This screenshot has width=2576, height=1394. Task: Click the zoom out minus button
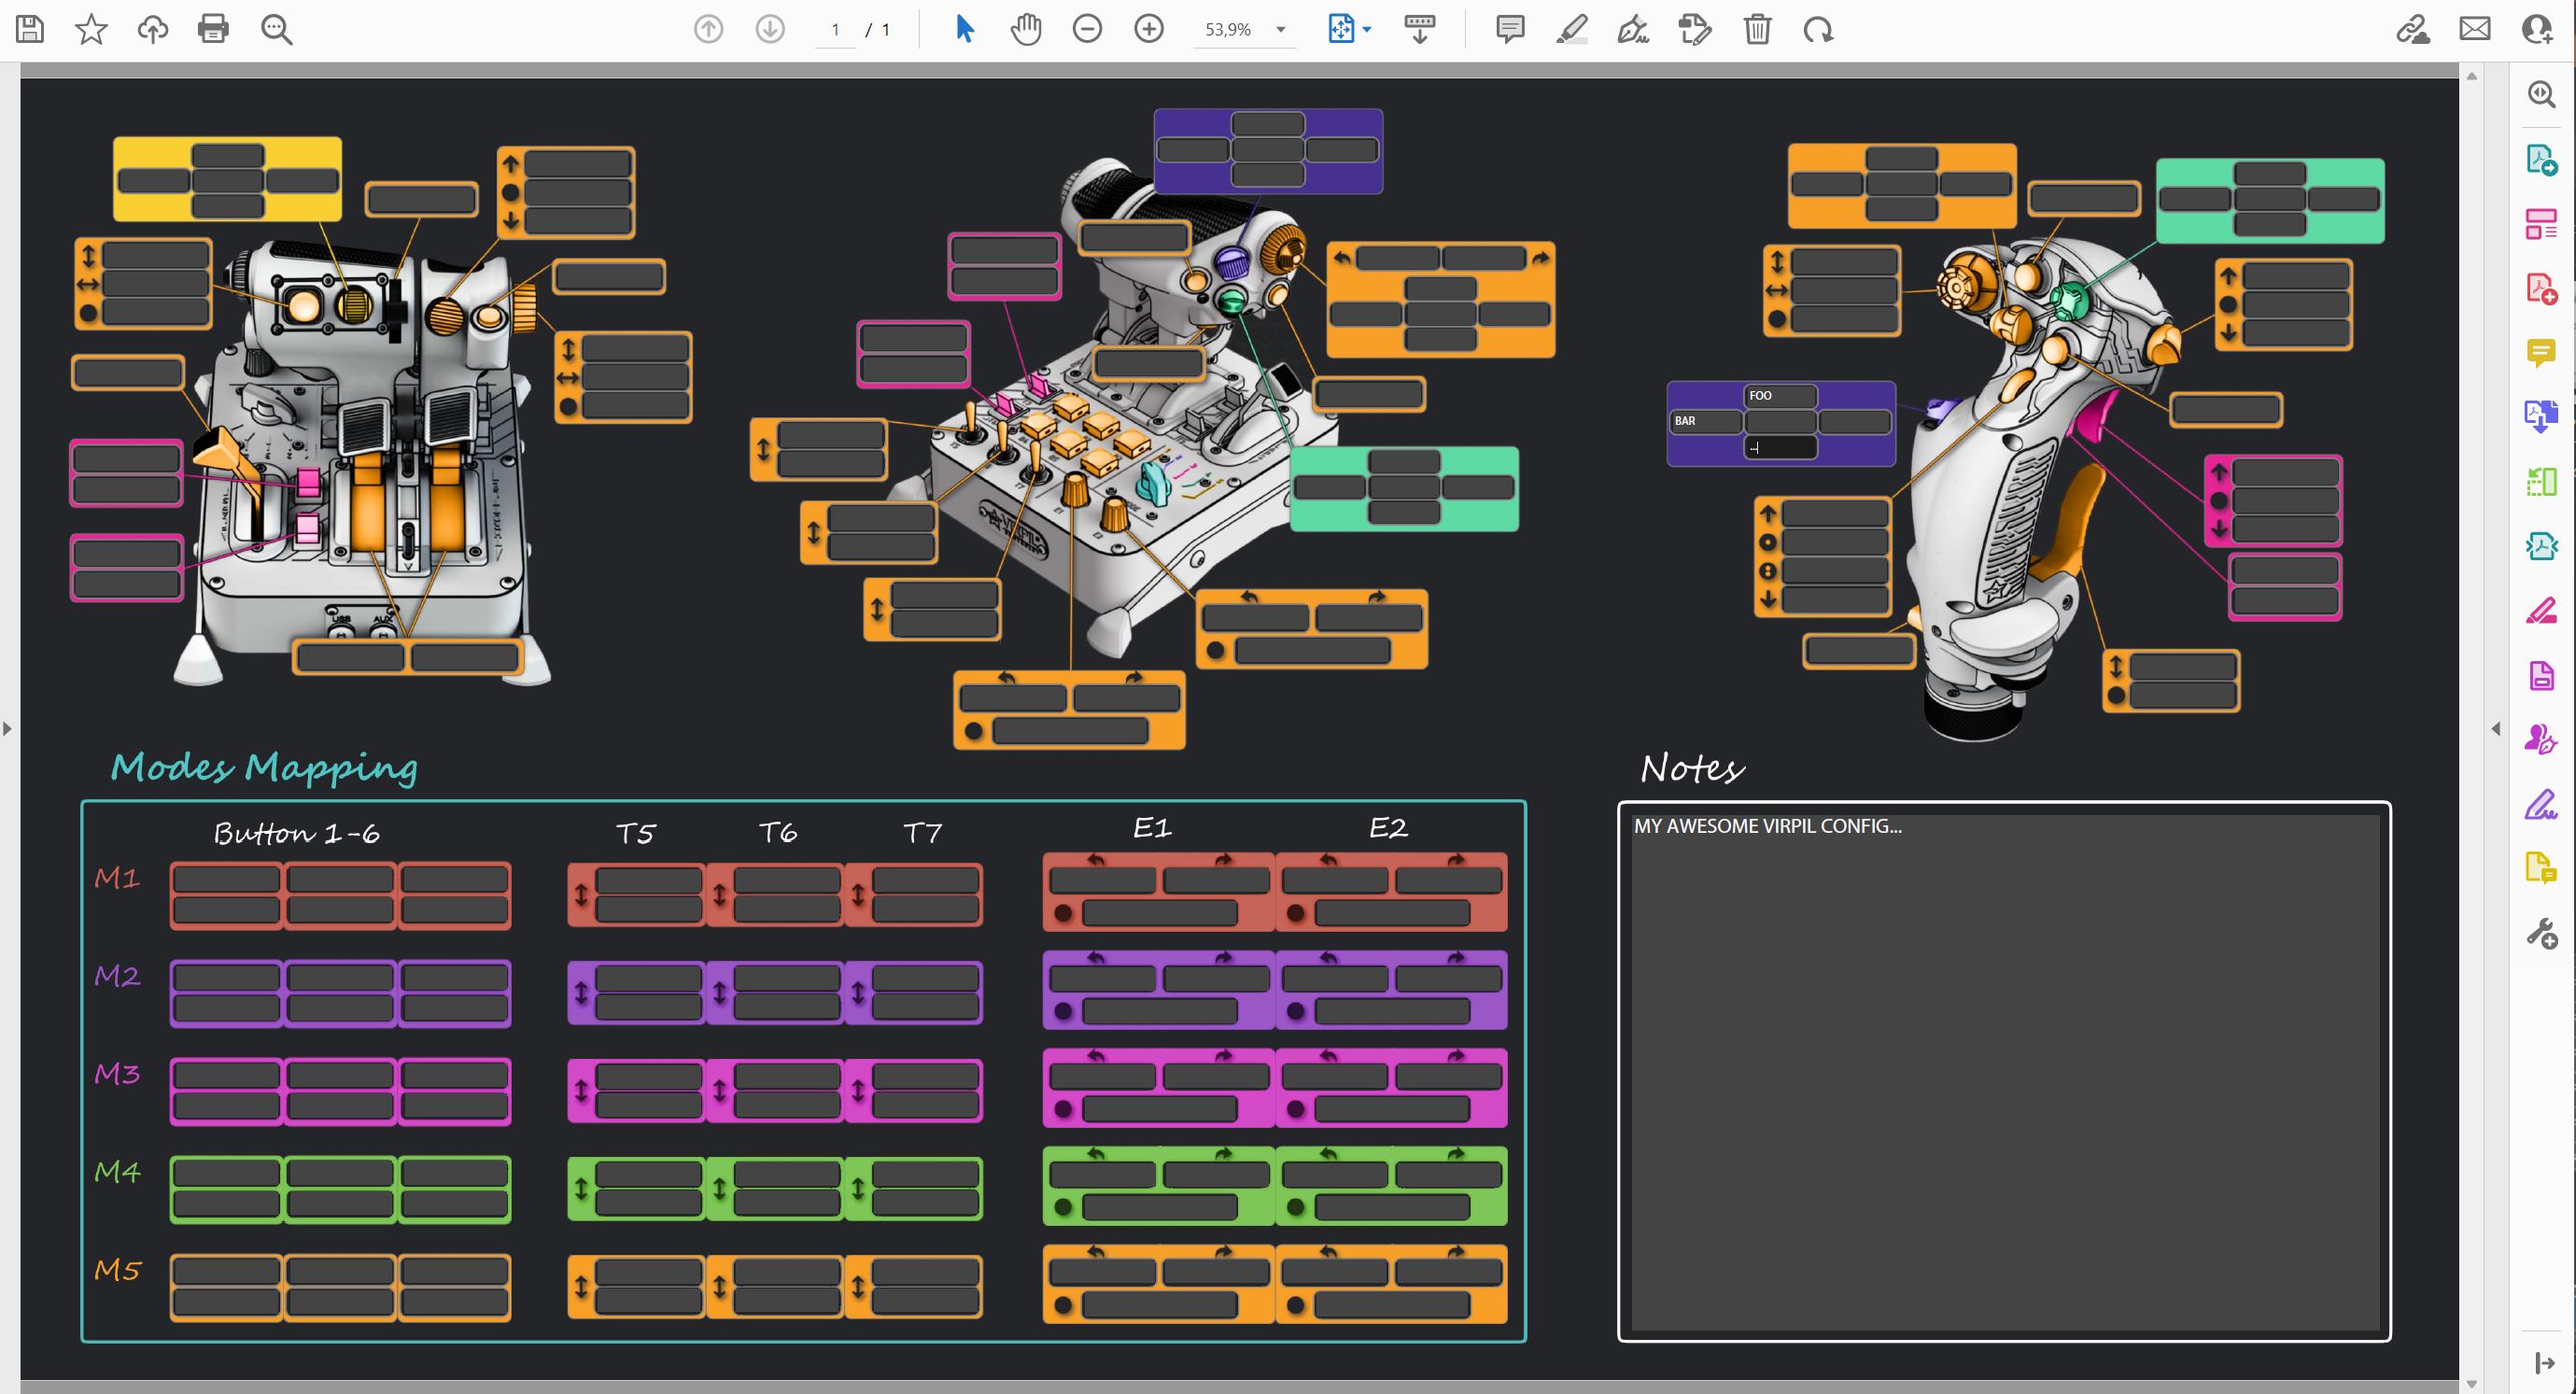click(1087, 29)
